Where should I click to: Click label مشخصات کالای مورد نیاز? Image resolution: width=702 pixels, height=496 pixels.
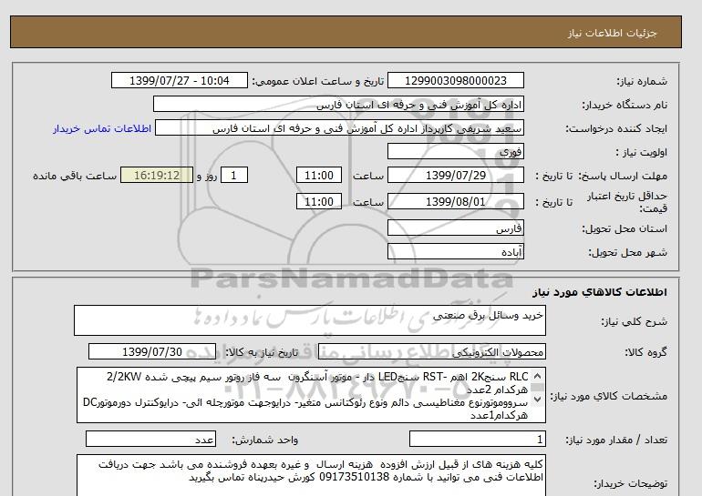609,397
